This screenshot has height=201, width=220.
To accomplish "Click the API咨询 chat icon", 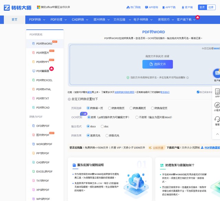I will pos(146,7).
